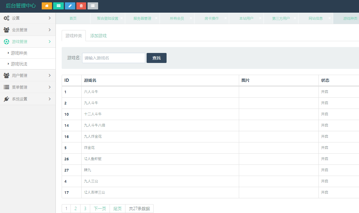
Task: Click the orange home icon button
Action: (x=47, y=6)
